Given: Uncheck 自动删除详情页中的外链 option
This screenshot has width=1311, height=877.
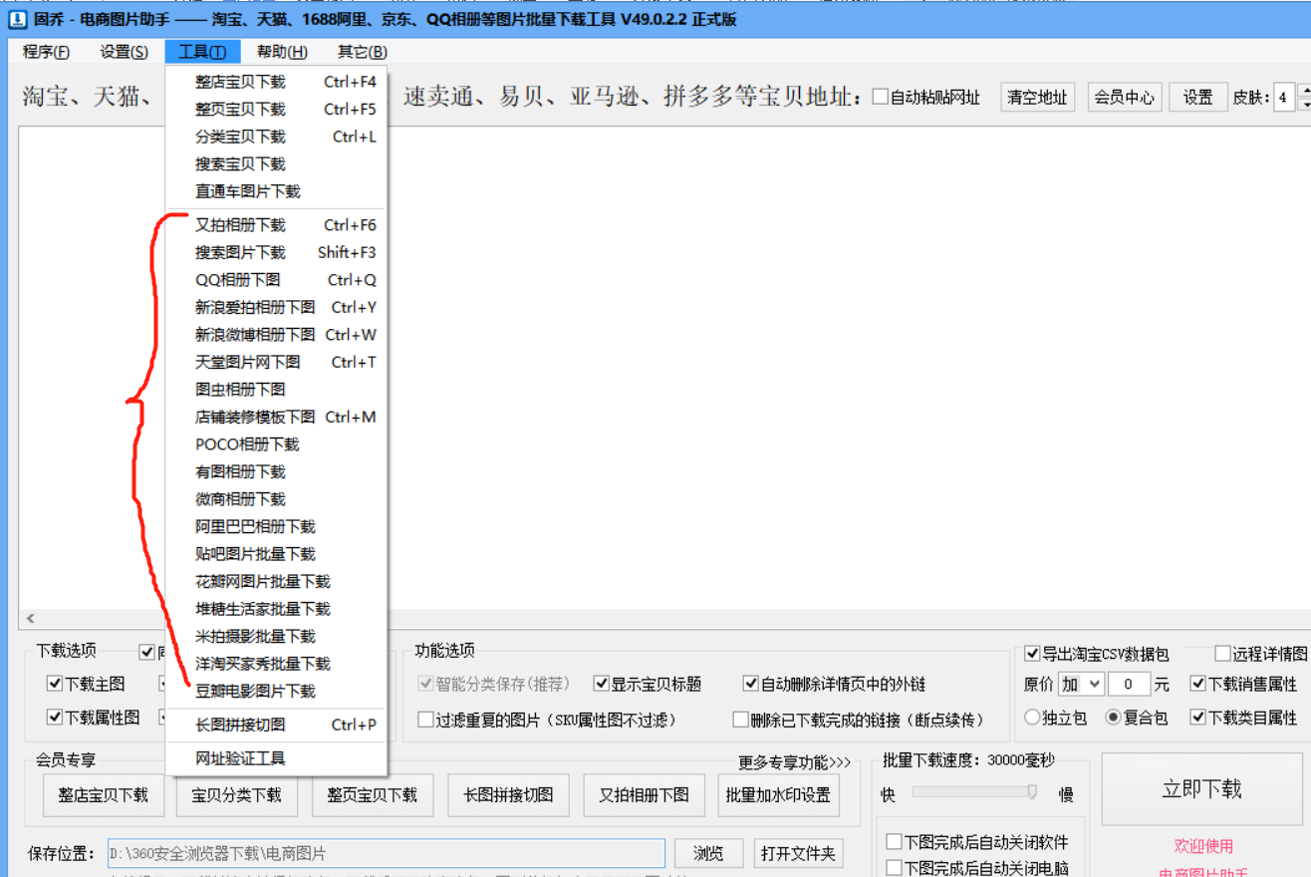Looking at the screenshot, I should click(x=751, y=684).
